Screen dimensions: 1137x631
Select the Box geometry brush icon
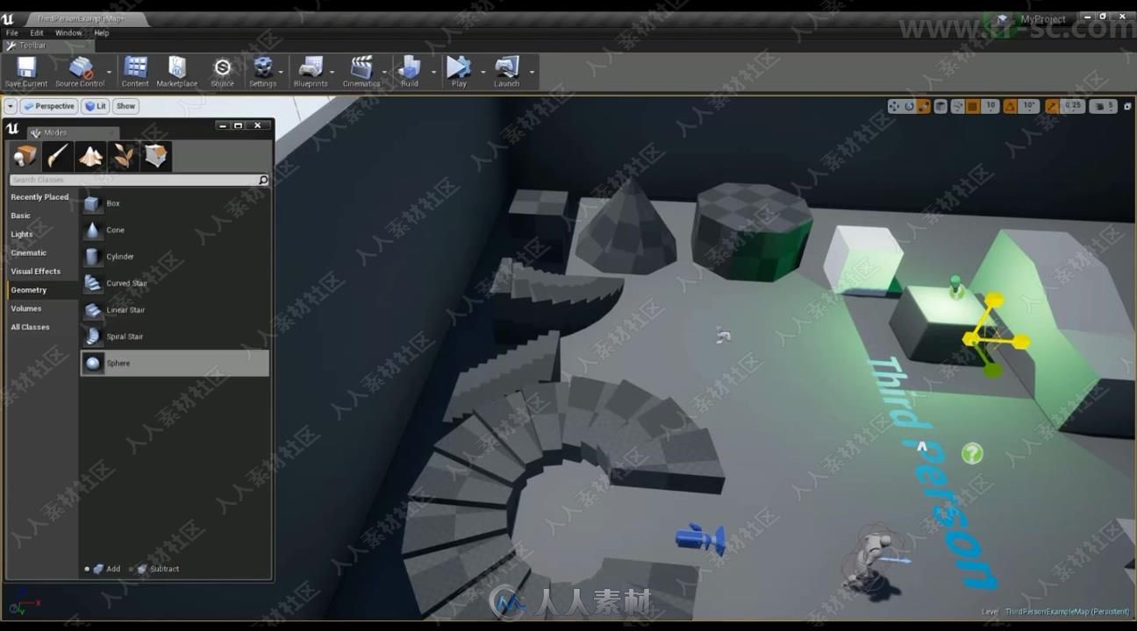(x=92, y=204)
